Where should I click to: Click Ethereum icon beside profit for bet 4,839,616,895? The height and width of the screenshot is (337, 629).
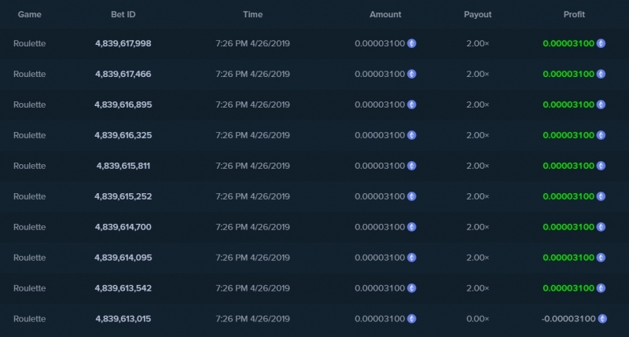pos(601,104)
